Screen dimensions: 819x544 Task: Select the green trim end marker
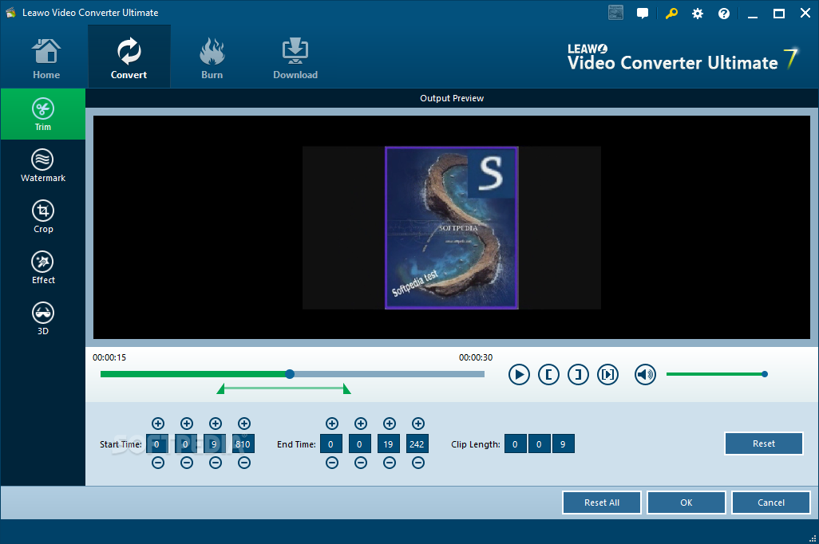(346, 388)
